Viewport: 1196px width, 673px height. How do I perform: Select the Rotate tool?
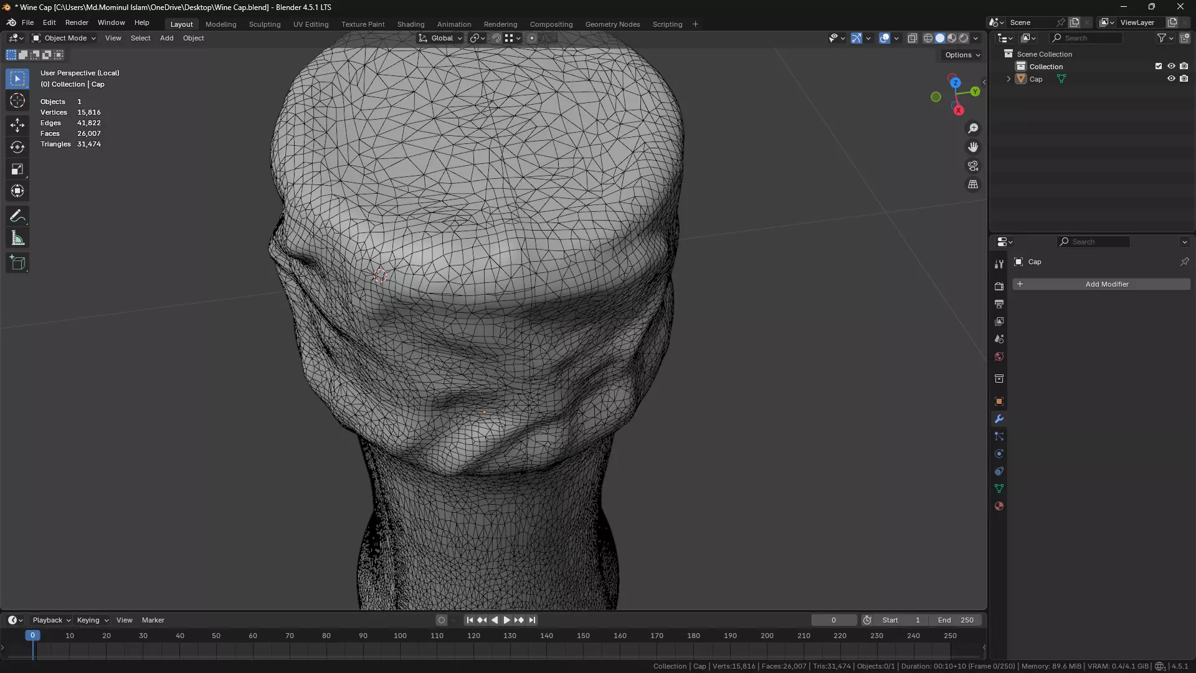point(17,147)
